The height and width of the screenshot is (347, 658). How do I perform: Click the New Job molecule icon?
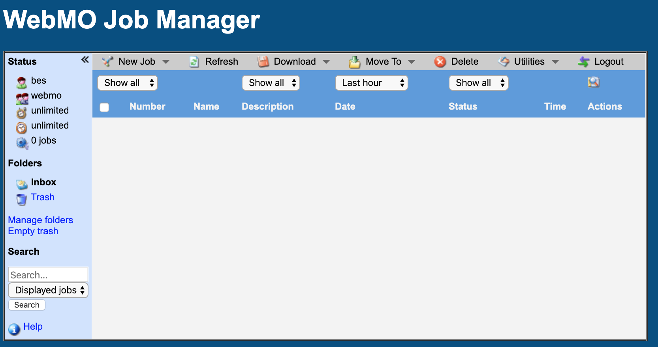click(x=107, y=62)
